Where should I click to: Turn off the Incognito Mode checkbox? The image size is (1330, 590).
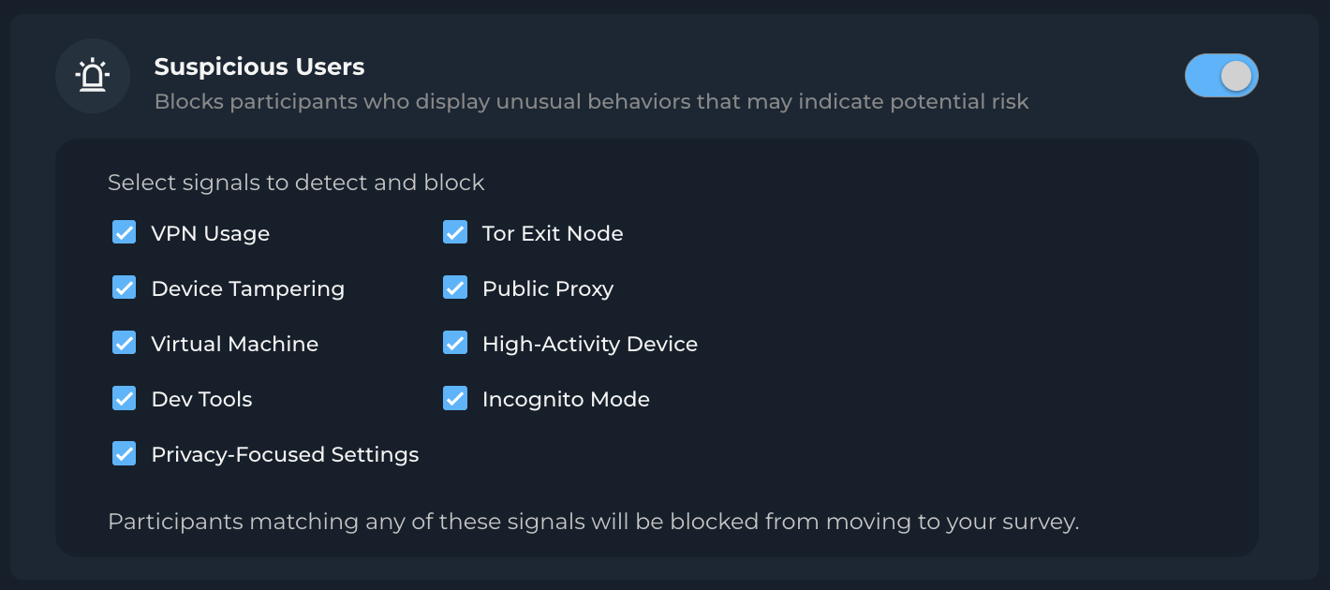click(455, 398)
